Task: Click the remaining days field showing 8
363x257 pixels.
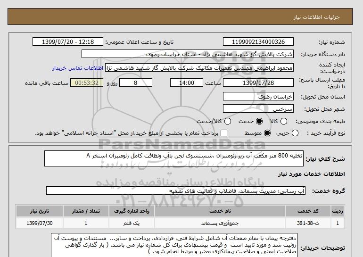Action: (136, 83)
